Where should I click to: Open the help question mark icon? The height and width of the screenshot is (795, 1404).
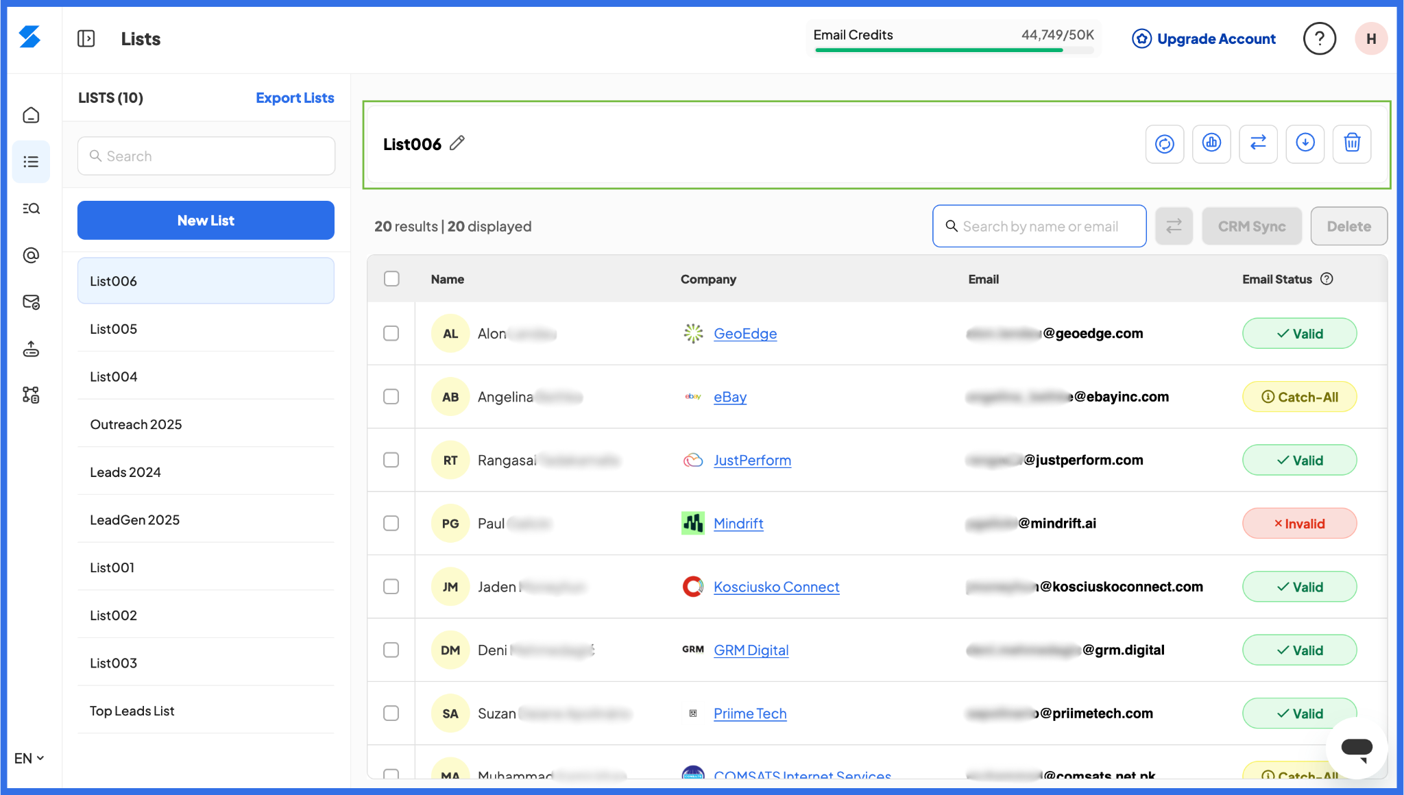point(1319,38)
